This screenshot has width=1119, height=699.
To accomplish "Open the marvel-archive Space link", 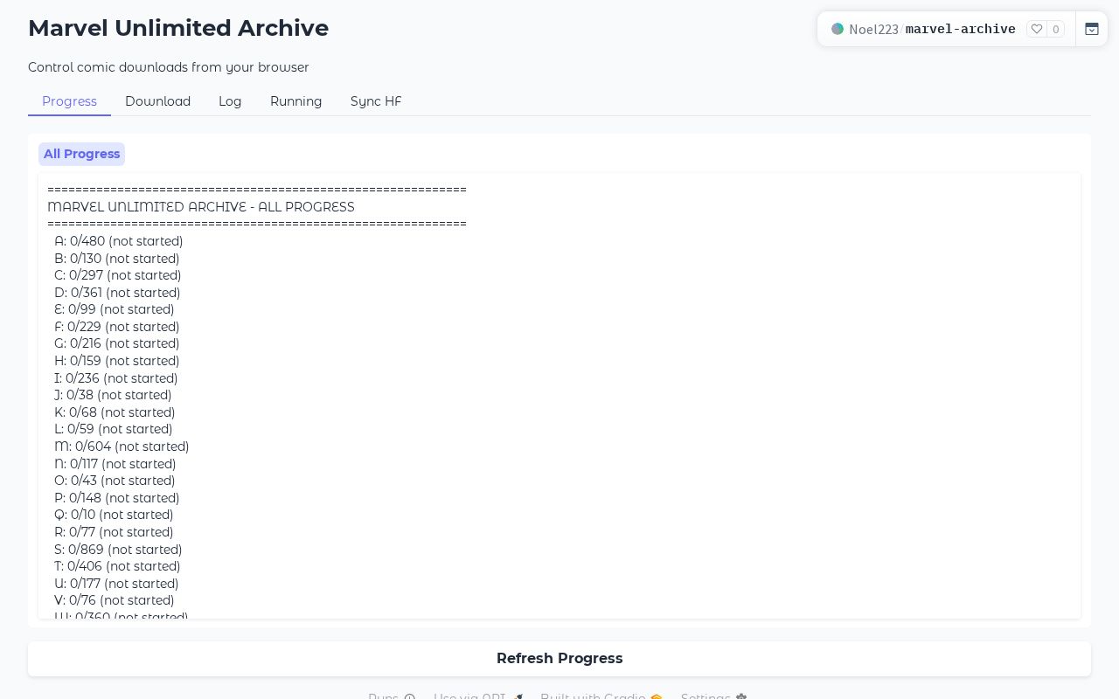I will pos(960,29).
